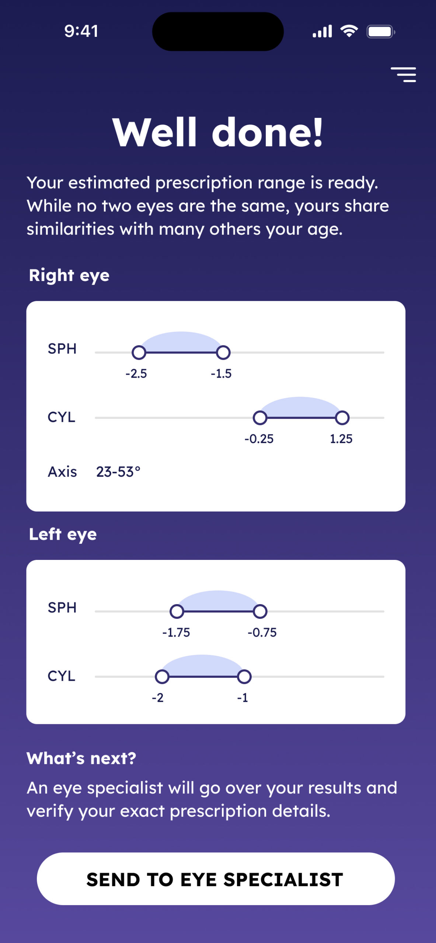The image size is (436, 943).
Task: Tap the What's next? heading
Action: point(81,758)
